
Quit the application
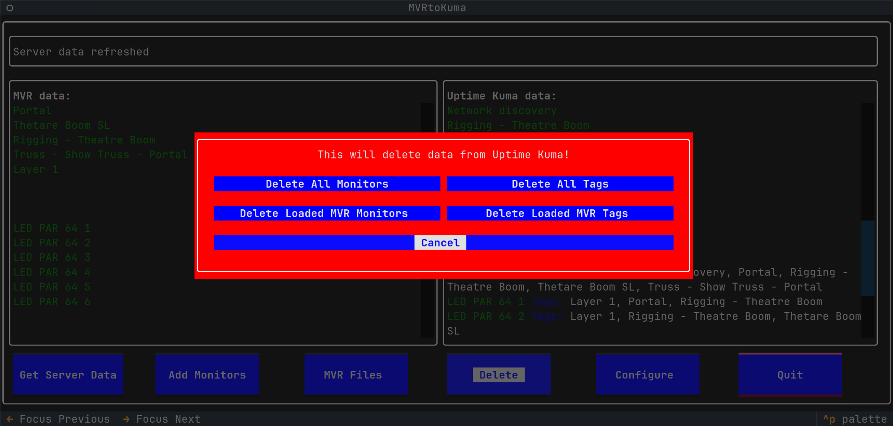(790, 374)
